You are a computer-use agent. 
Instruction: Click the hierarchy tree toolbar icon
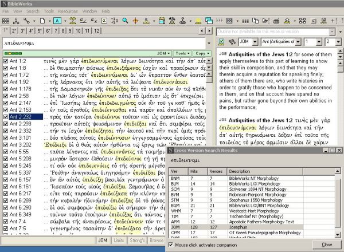coord(16,21)
